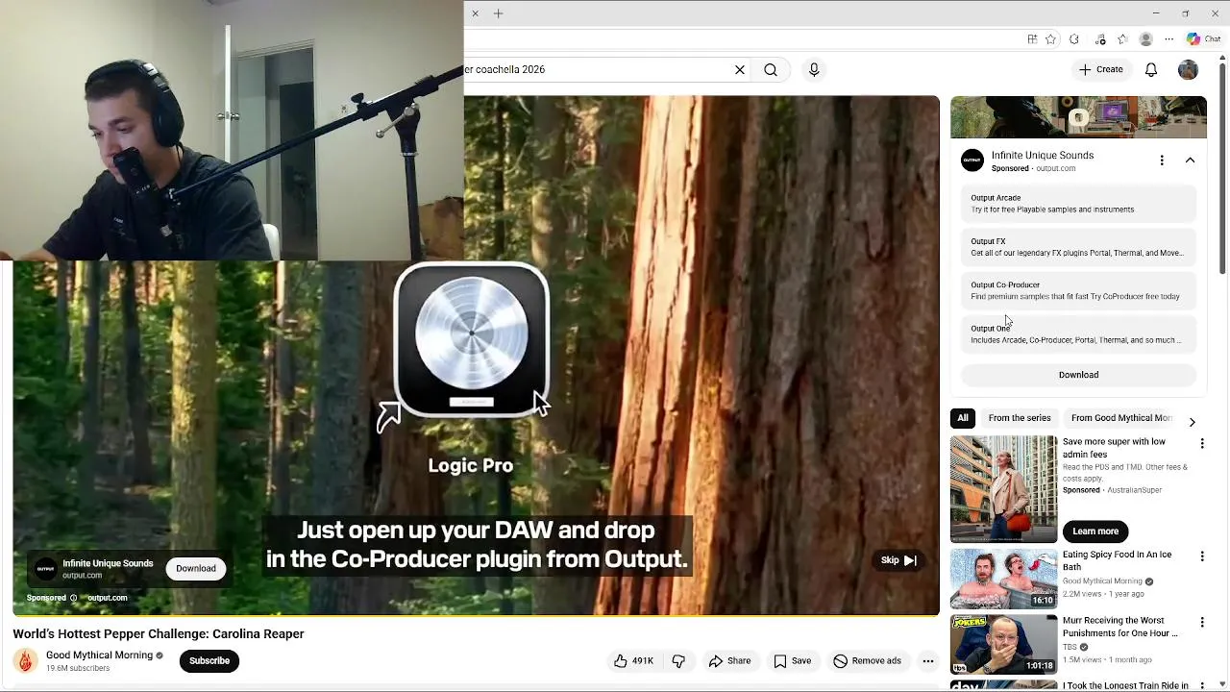Open the ad info icon next to Sponsored
1230x692 pixels.
pos(74,598)
